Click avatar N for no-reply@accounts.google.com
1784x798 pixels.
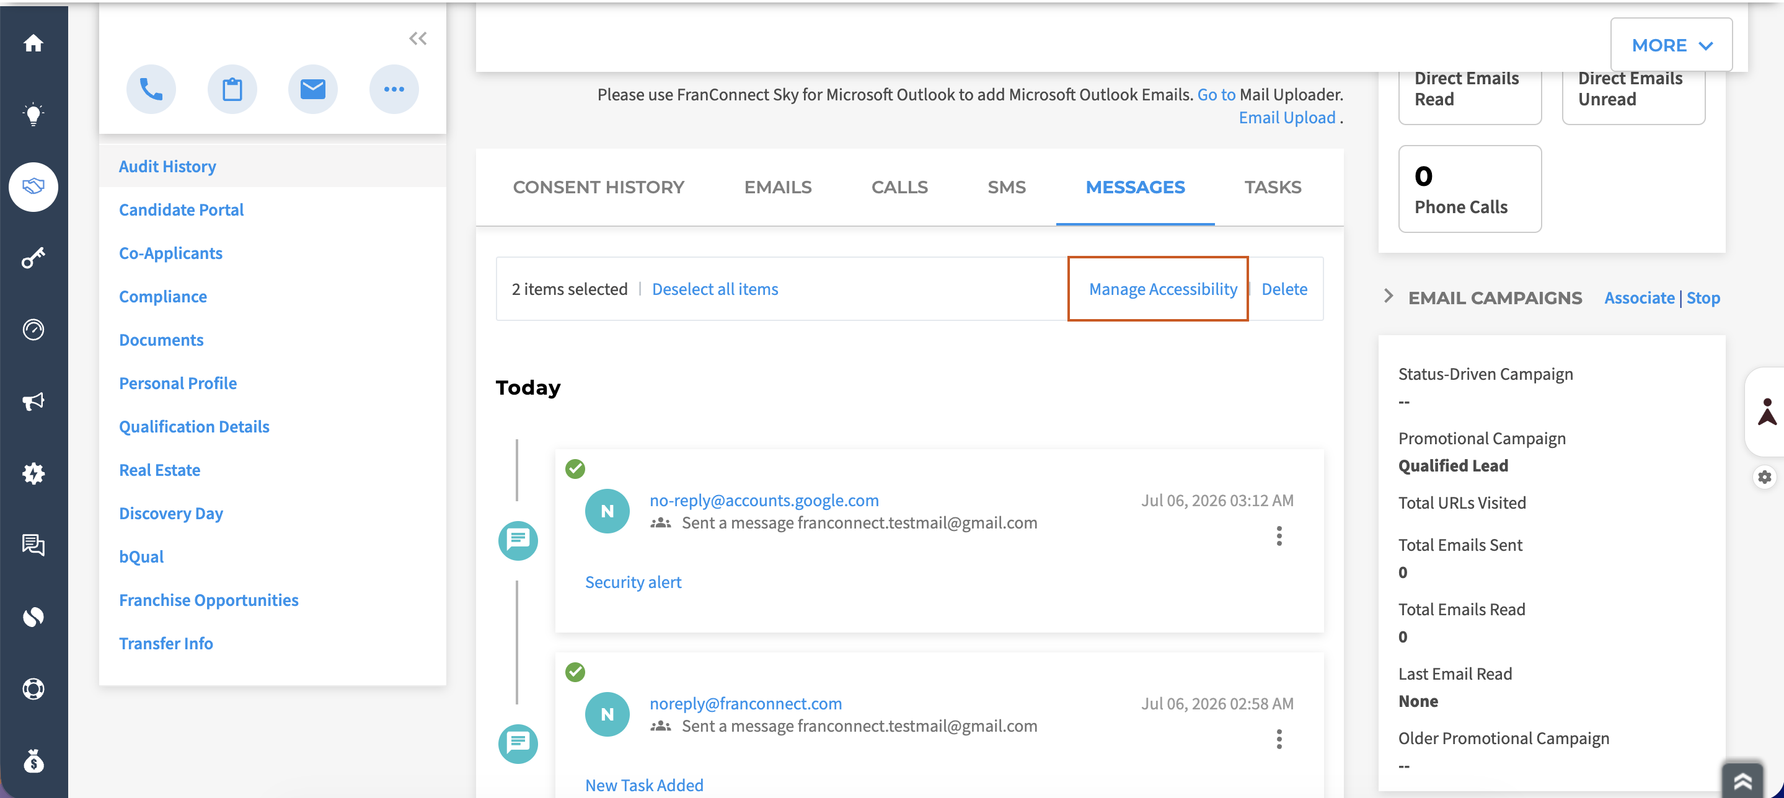(x=607, y=511)
